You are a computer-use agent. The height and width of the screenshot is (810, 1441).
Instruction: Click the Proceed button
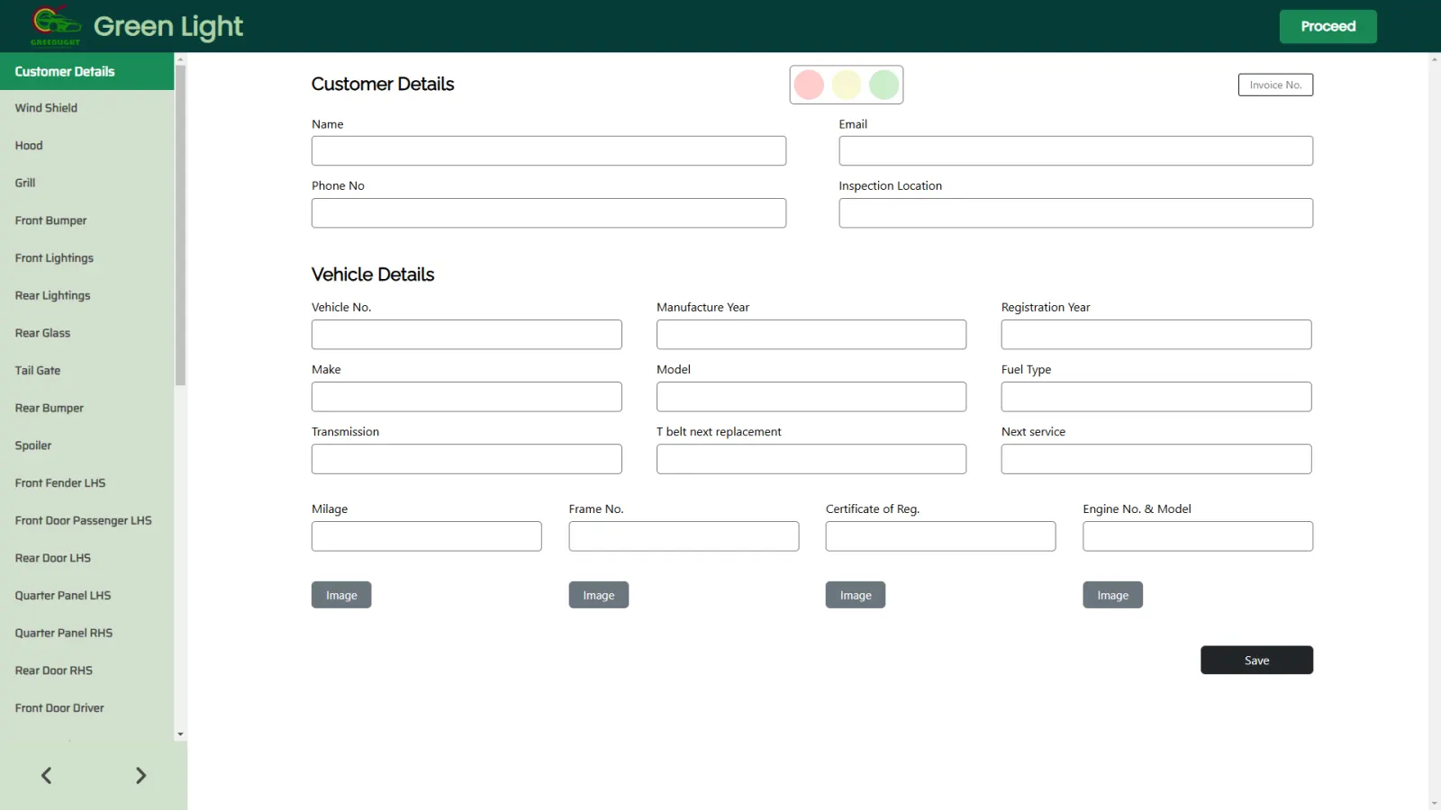(x=1328, y=27)
